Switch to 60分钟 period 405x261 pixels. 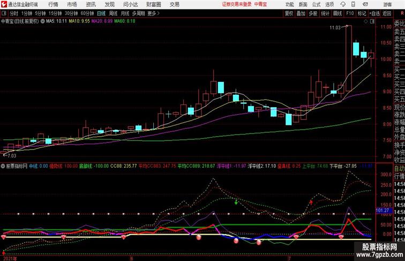(x=87, y=13)
